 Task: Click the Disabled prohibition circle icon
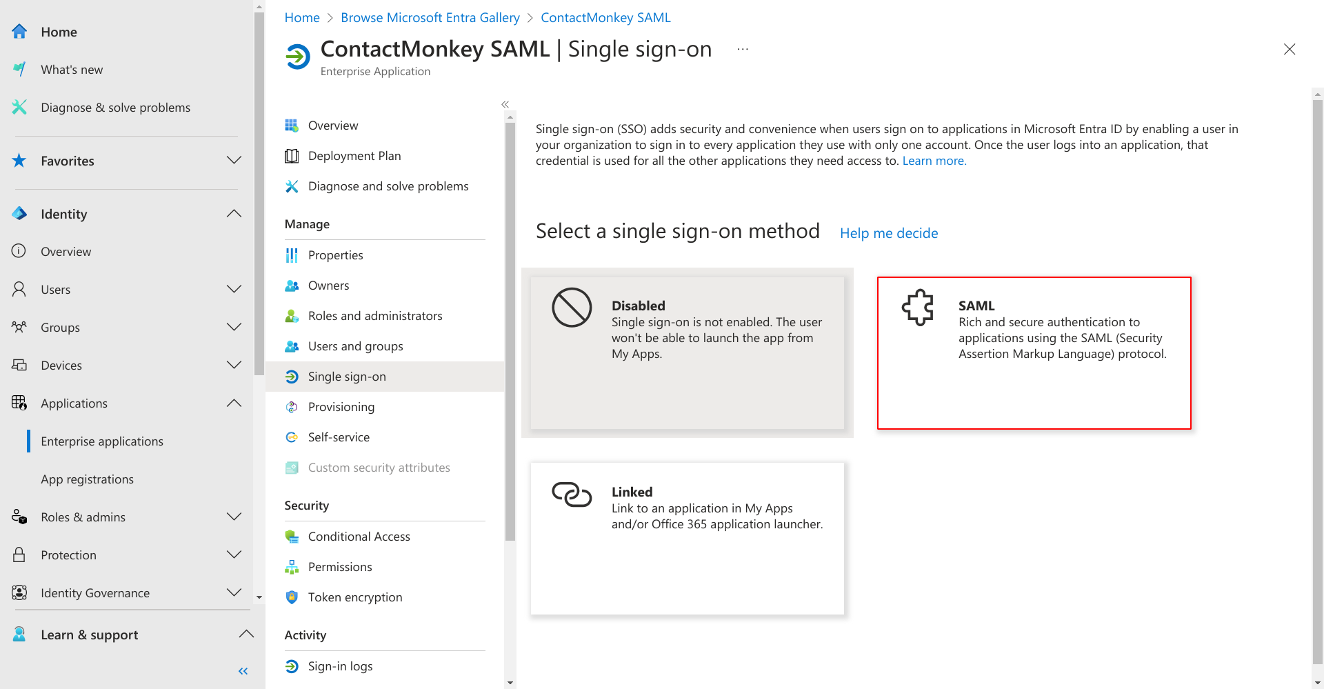click(572, 308)
